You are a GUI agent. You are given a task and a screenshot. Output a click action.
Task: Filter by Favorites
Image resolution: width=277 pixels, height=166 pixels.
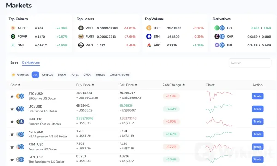pyautogui.click(x=20, y=74)
